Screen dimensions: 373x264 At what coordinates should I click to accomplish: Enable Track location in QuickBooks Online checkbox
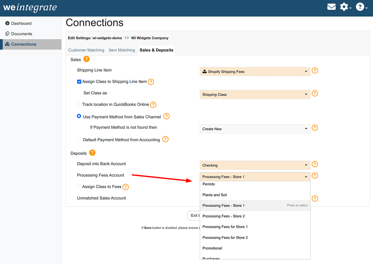point(79,104)
